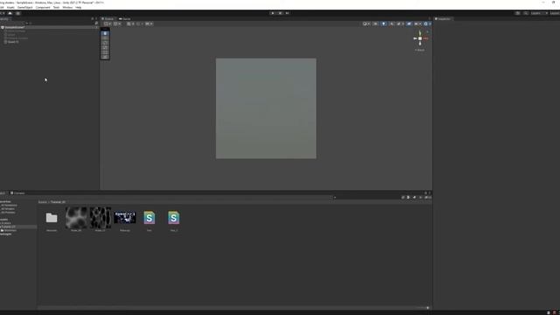Toggle Scene audio in view toolbar

pyautogui.click(x=392, y=24)
